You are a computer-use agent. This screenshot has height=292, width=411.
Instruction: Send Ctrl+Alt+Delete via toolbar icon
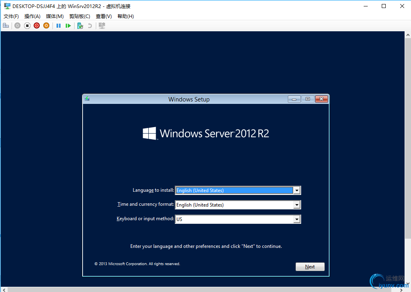click(x=6, y=26)
